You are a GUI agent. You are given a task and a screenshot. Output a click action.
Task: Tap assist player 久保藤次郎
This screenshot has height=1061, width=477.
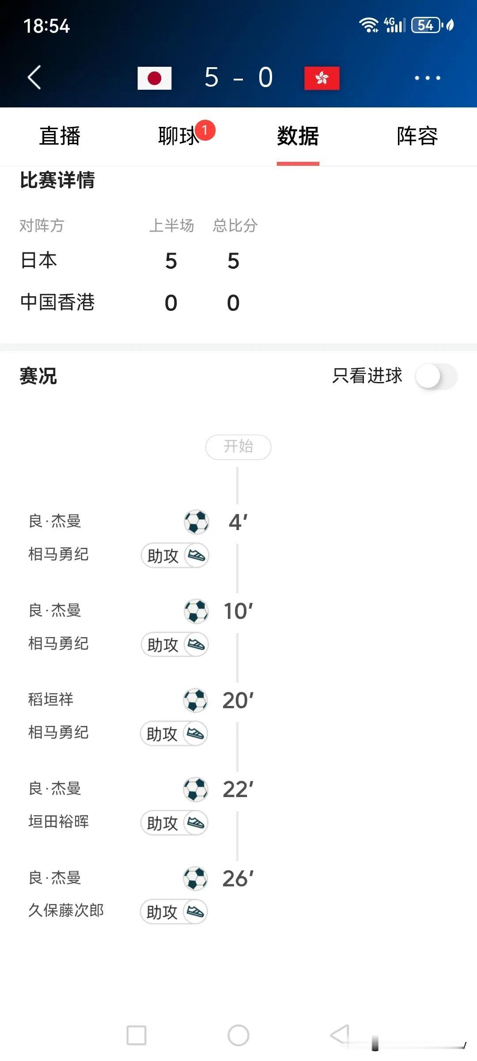pos(66,910)
